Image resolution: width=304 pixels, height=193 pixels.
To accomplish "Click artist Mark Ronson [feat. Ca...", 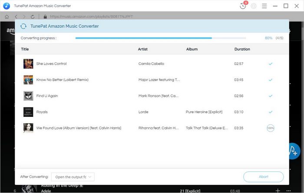I will [x=159, y=96].
